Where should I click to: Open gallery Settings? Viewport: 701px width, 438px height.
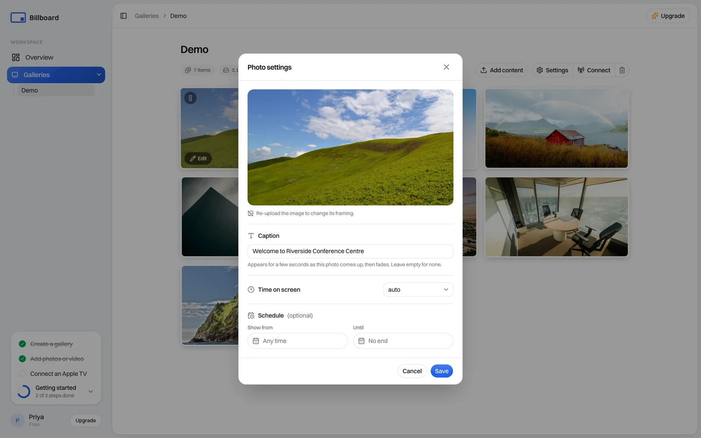point(552,70)
